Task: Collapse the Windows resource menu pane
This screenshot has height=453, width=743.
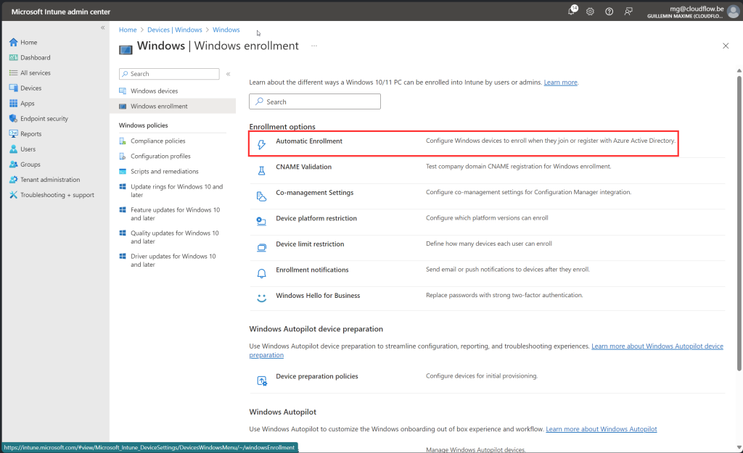Action: tap(228, 74)
